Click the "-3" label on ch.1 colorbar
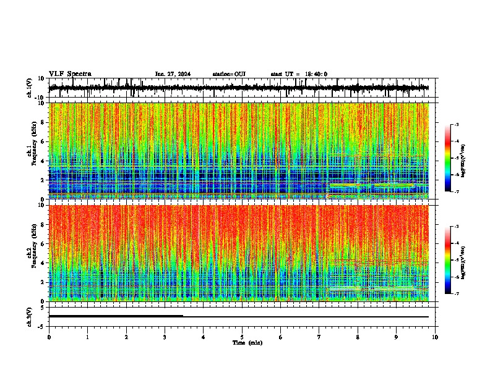The width and height of the screenshot is (490, 378). tap(457, 124)
